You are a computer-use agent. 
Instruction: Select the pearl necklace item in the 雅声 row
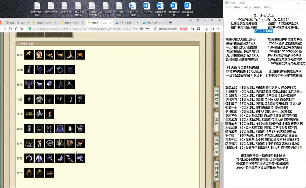(x=50, y=143)
